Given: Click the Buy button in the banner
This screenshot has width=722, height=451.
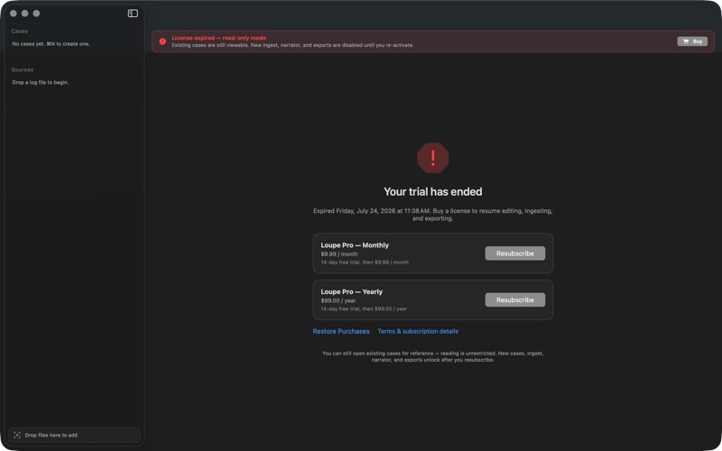Looking at the screenshot, I should tap(692, 41).
